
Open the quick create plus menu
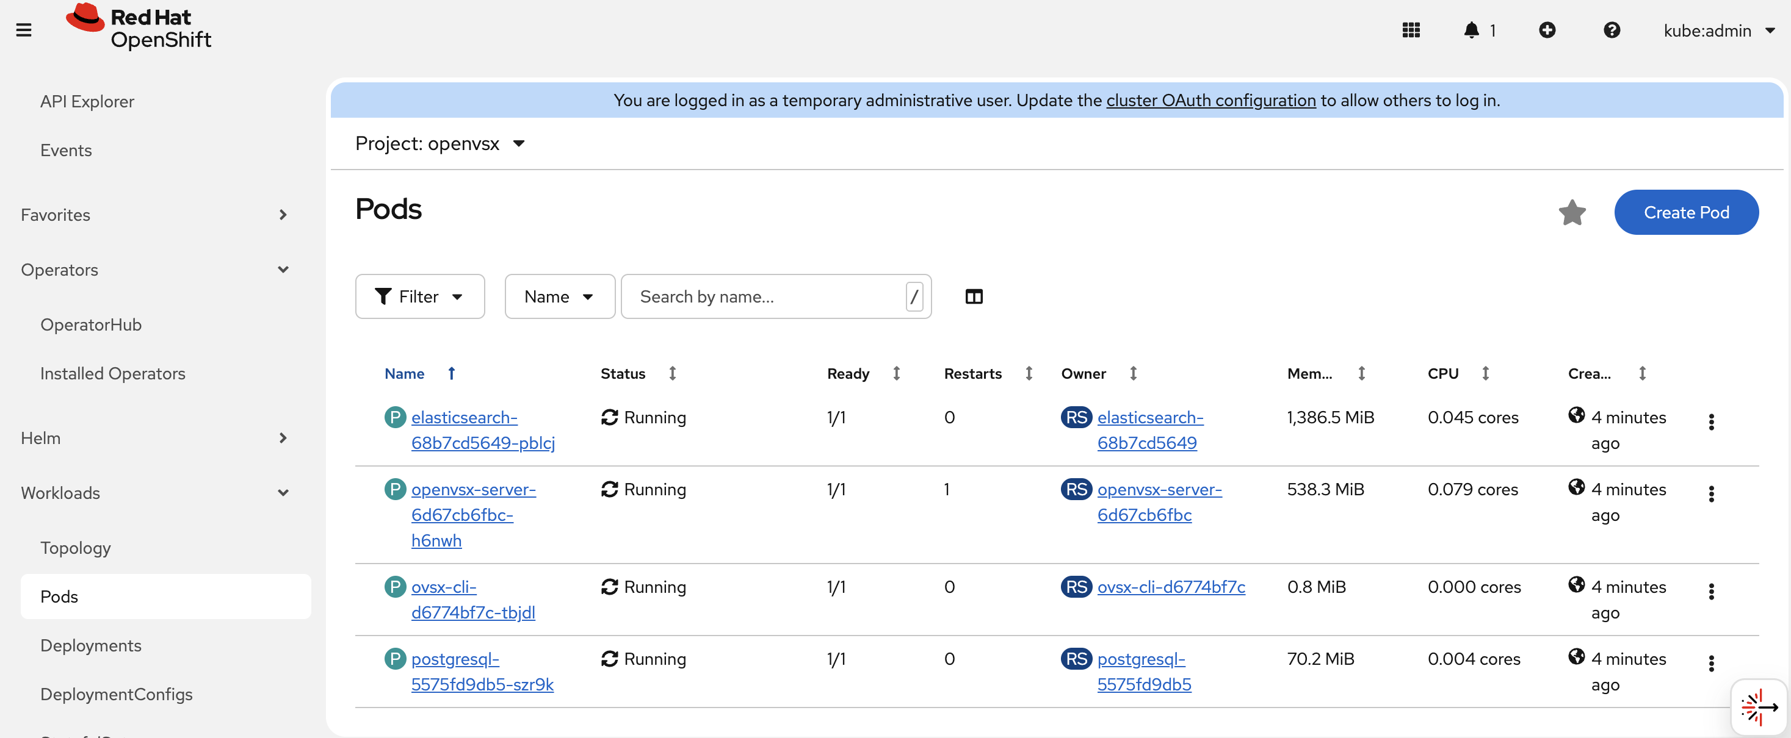tap(1547, 30)
